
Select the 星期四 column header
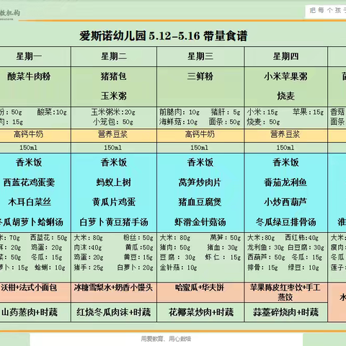[285, 57]
